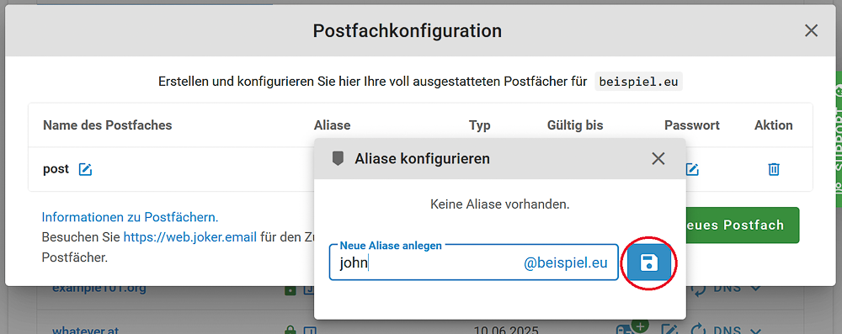The height and width of the screenshot is (334, 842).
Task: Expand the DNS chevron for whatever.at
Action: 755,330
